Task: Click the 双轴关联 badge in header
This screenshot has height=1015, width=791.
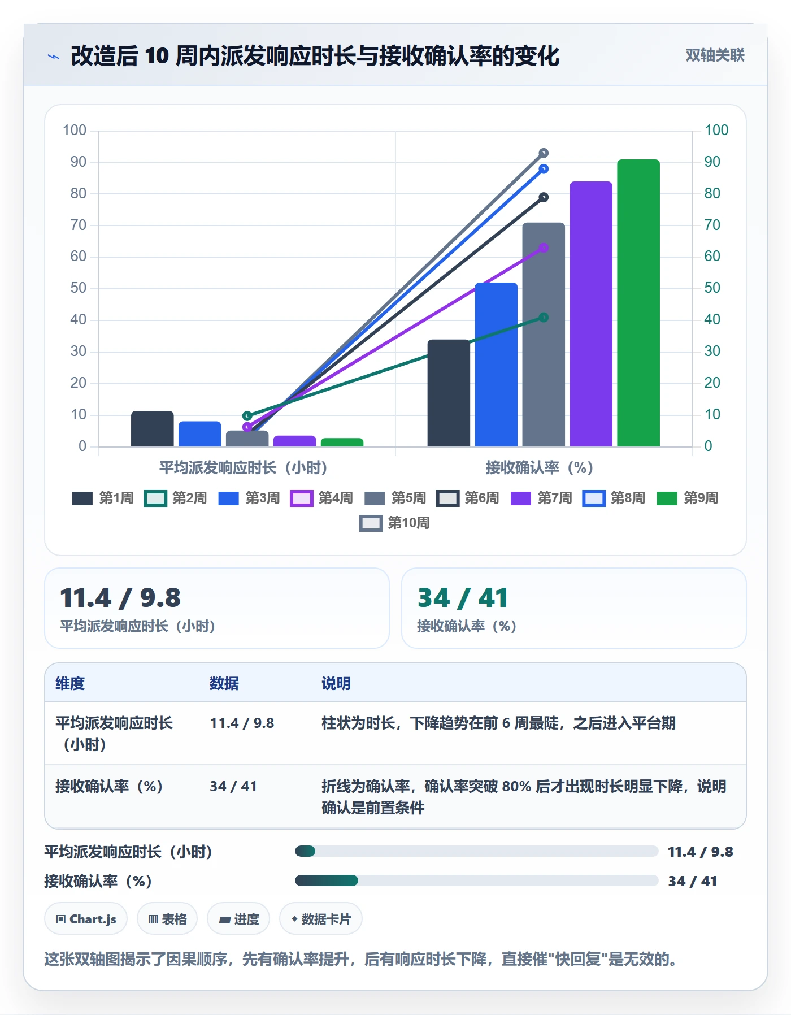Action: [x=715, y=55]
